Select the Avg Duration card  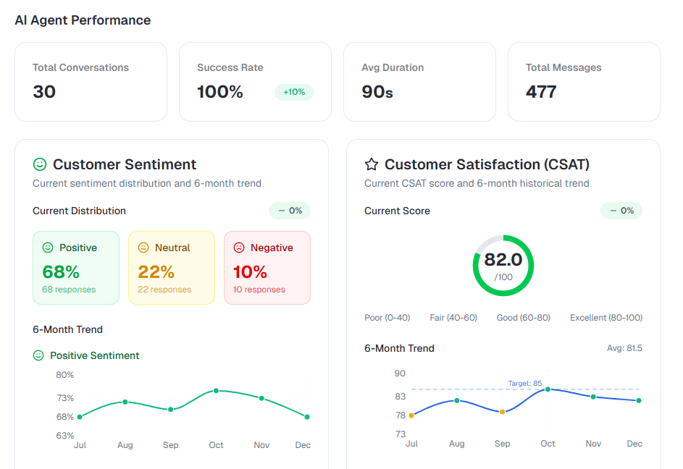click(x=419, y=81)
